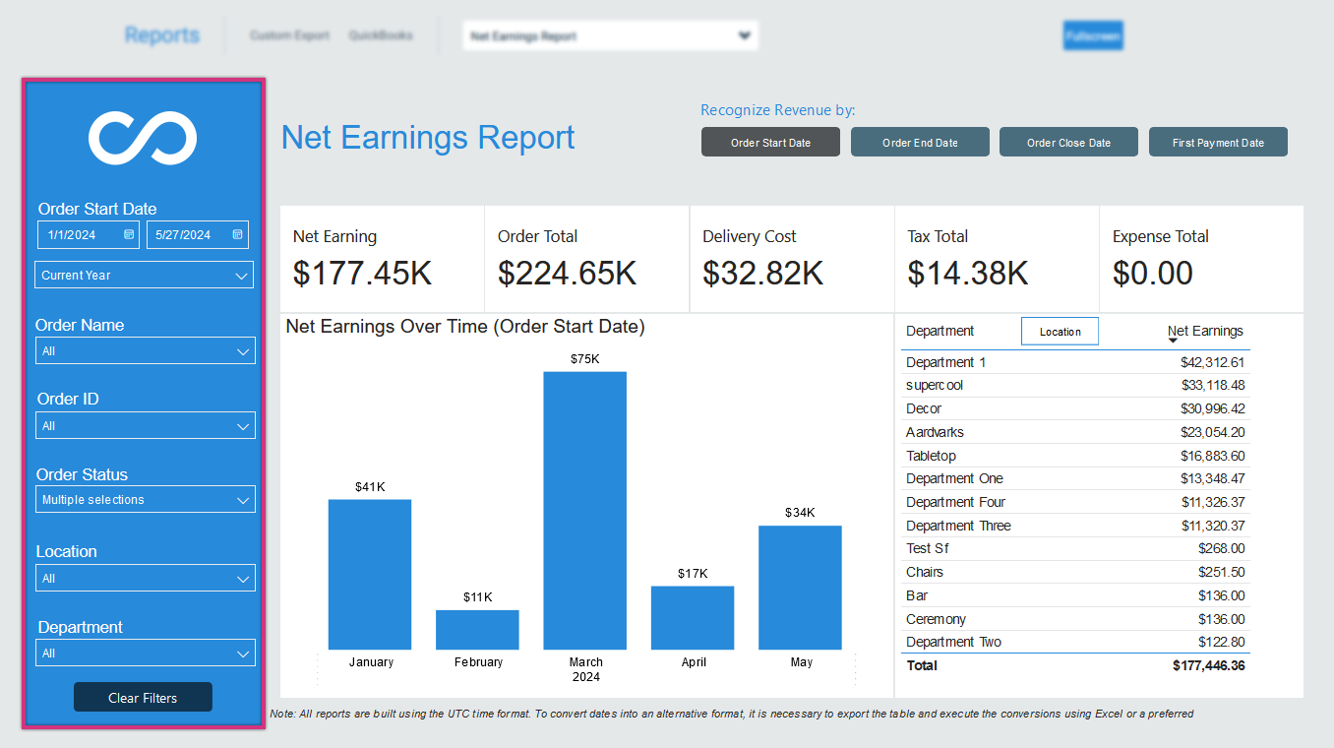Viewport: 1334px width, 748px height.
Task: Click sort arrow under Net Earnings column
Action: pos(1173,341)
